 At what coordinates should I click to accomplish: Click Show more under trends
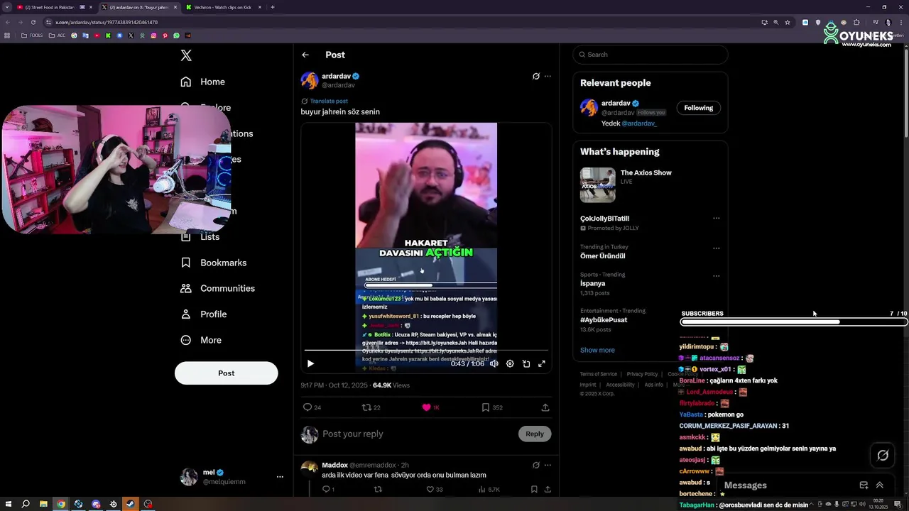tap(597, 350)
